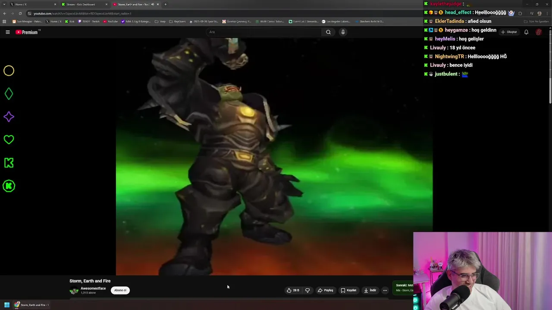
Task: Click the yellow circle overlay icon
Action: [x=9, y=71]
